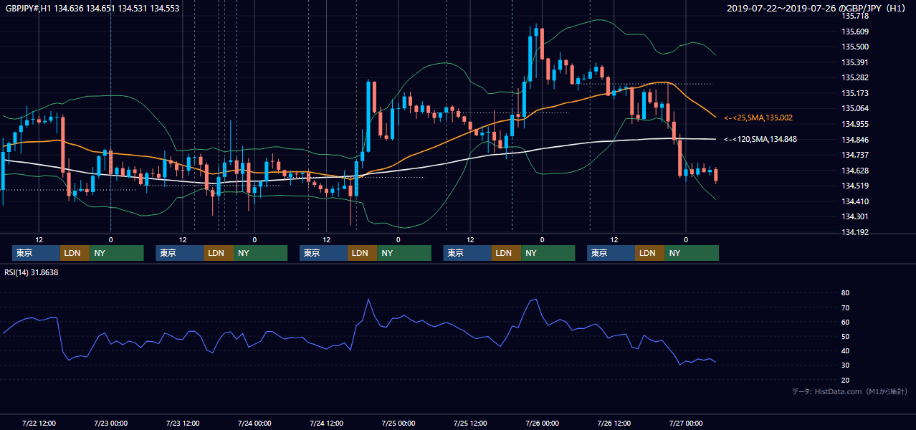Click price axis value 134.628
The image size is (916, 430).
pos(855,171)
